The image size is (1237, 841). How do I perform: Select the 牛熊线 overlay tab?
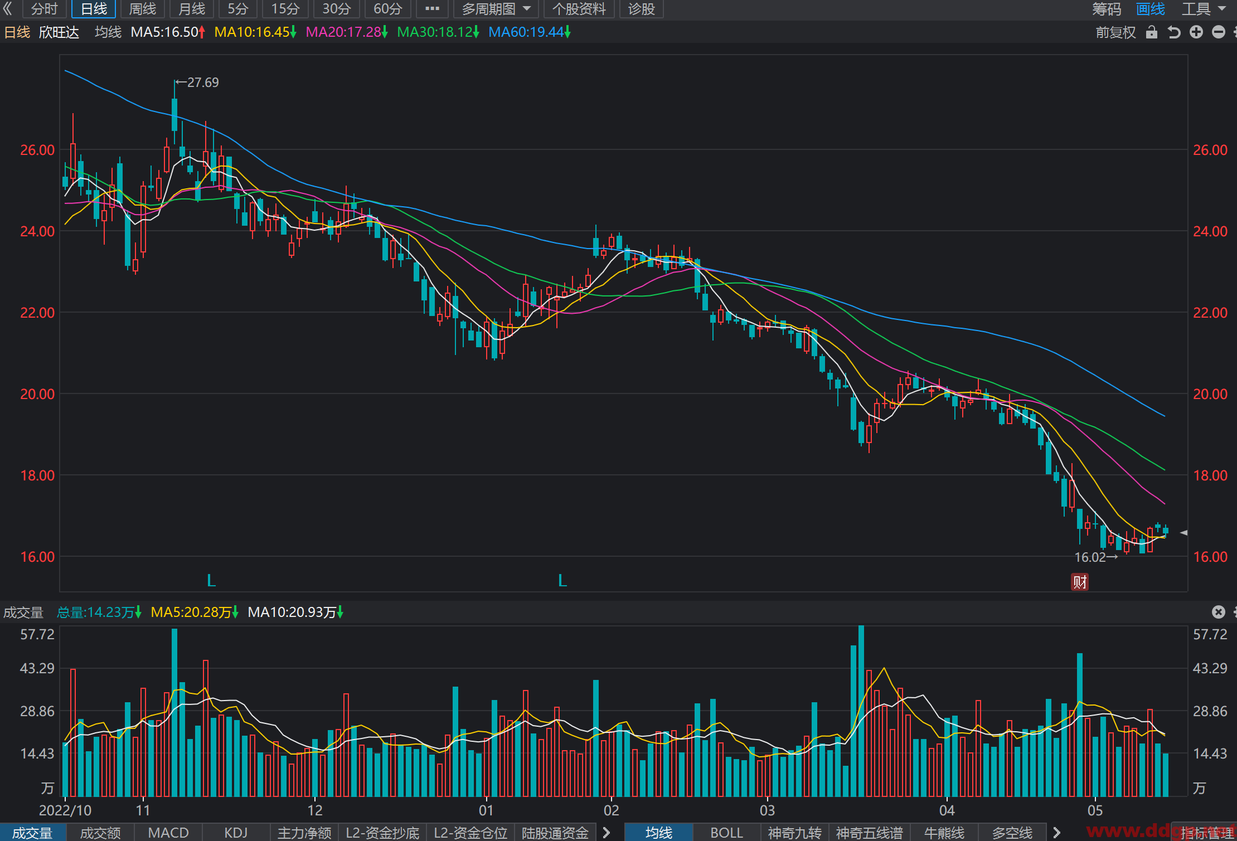(x=944, y=833)
